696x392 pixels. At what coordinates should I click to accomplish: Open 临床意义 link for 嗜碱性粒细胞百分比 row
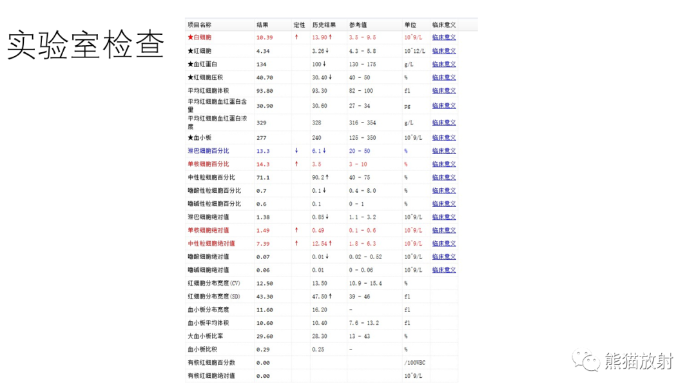click(x=444, y=204)
